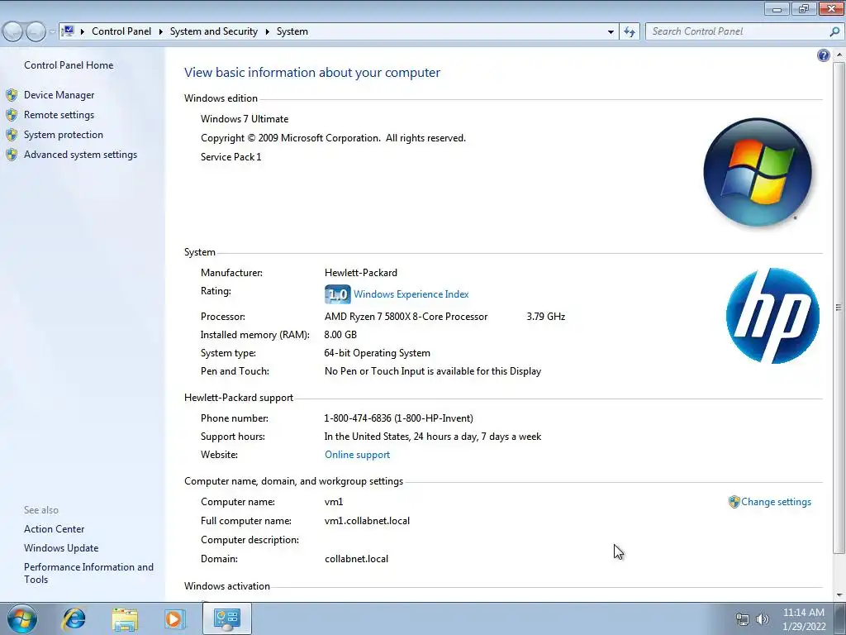Click the scrollbar up arrow
Image resolution: width=846 pixels, height=635 pixels.
pos(839,55)
